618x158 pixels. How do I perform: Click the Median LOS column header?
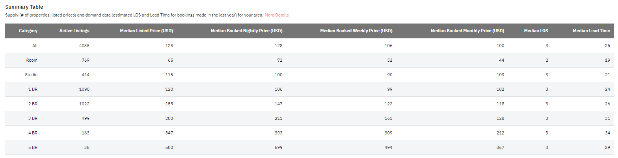coord(536,31)
